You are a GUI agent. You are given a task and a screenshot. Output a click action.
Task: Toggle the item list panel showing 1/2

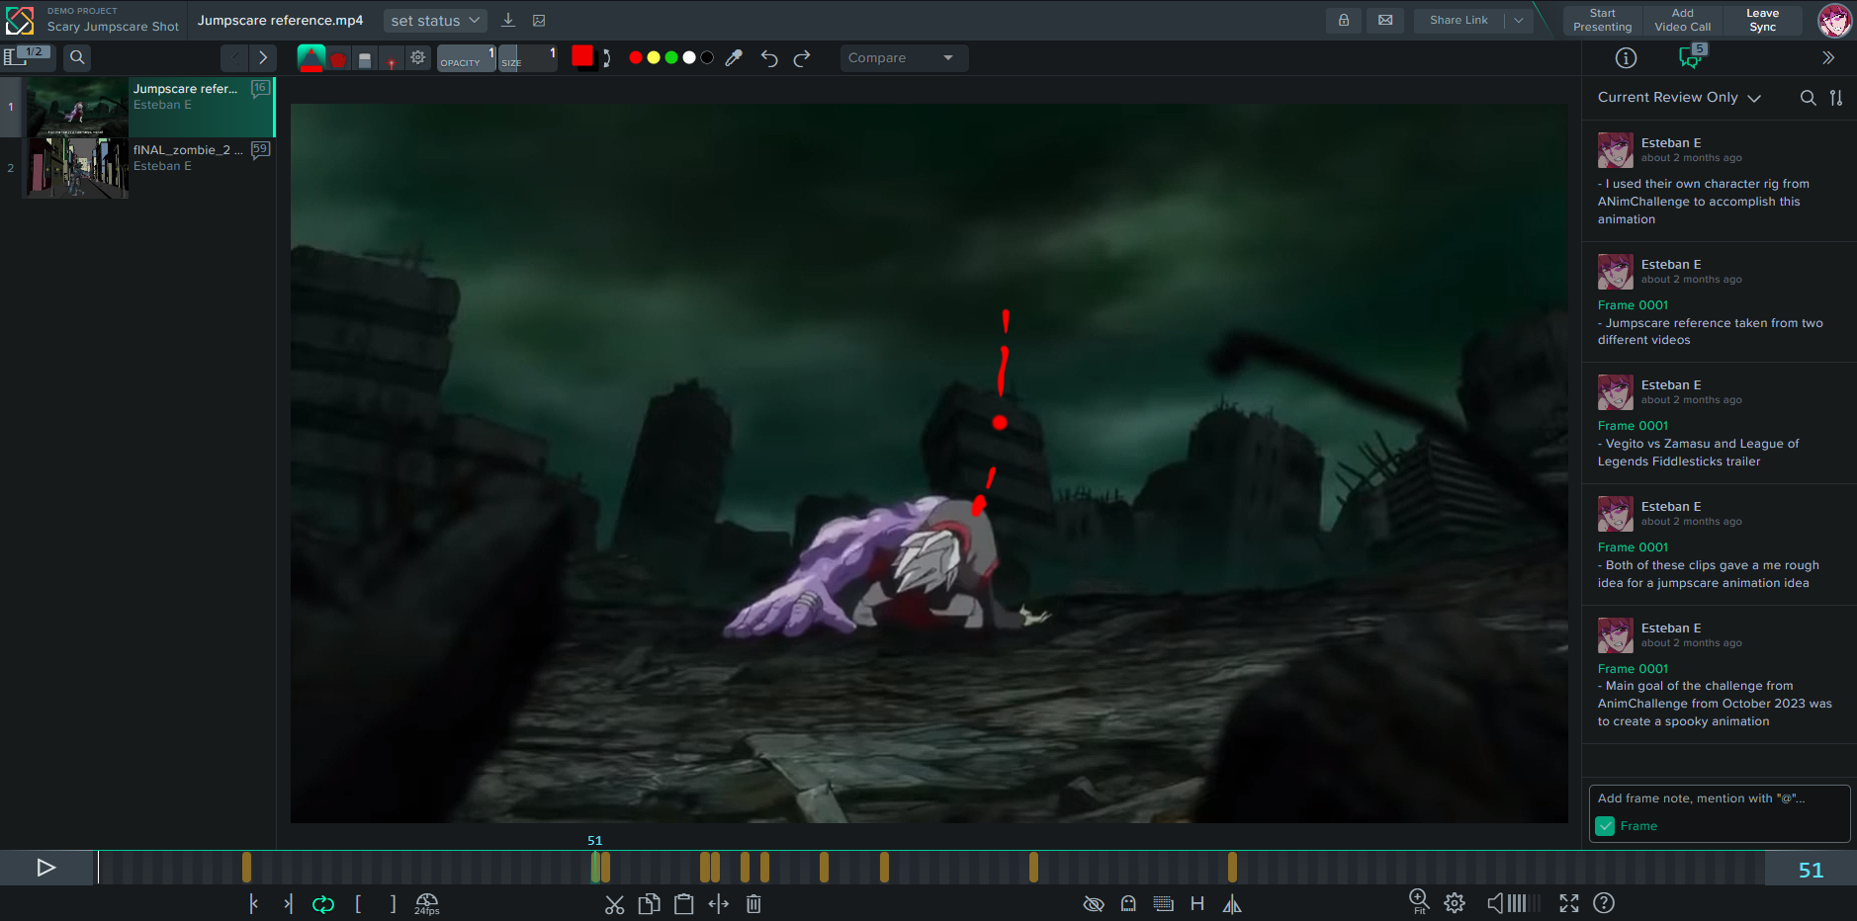pyautogui.click(x=28, y=56)
